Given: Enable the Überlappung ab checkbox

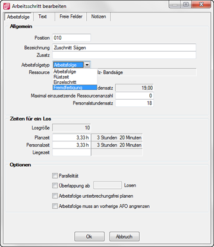Looking at the screenshot, I should [55, 185].
